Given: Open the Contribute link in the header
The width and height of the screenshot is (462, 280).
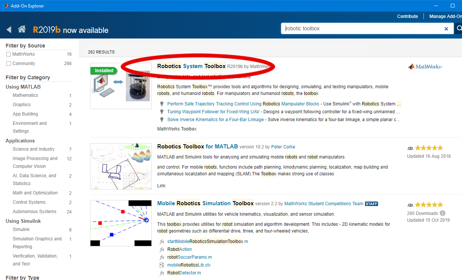Looking at the screenshot, I should click(x=407, y=16).
